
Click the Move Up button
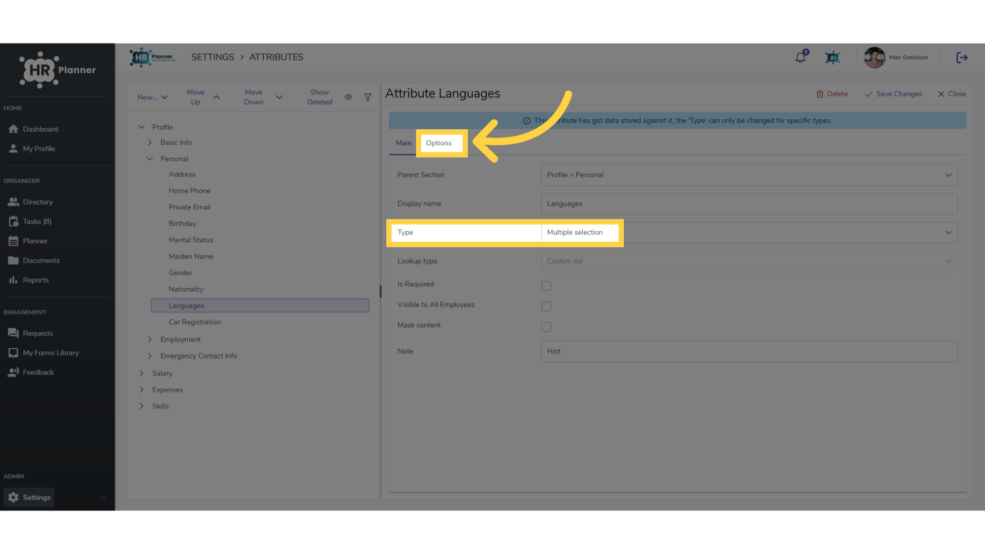click(x=203, y=97)
